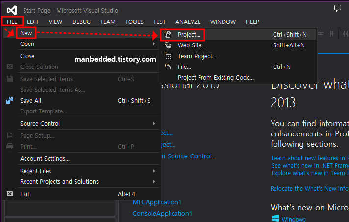
Task: Select Exit menu entry
Action: [81, 194]
